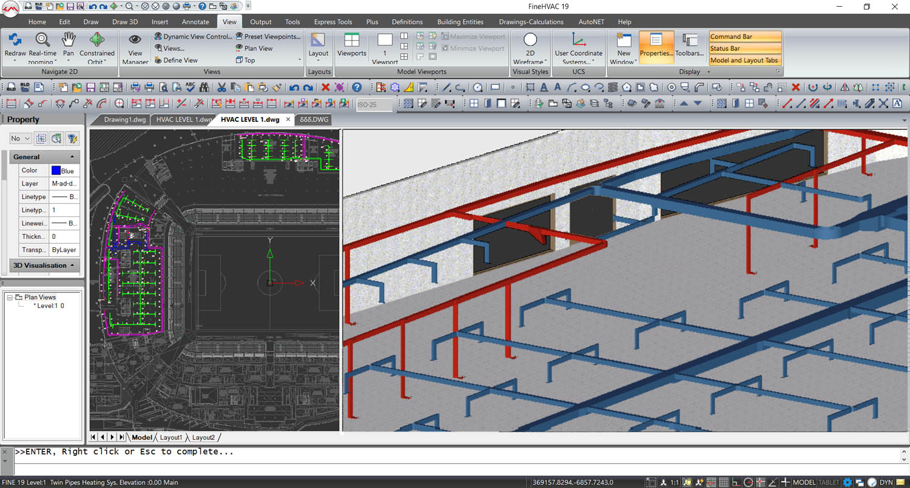Open the View Manager

[x=135, y=41]
